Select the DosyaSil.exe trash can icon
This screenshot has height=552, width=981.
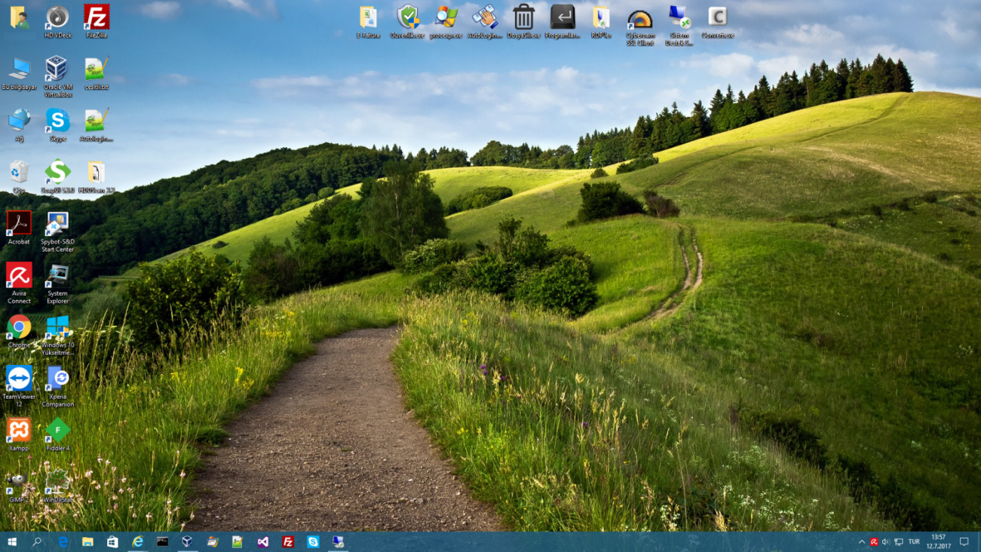(x=523, y=21)
